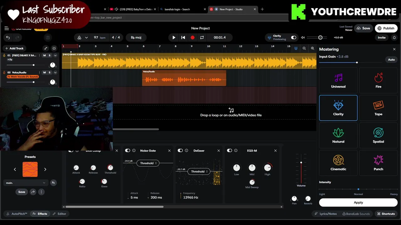This screenshot has width=401, height=225.
Task: Select the Spatial mastering preset
Action: tap(378, 136)
